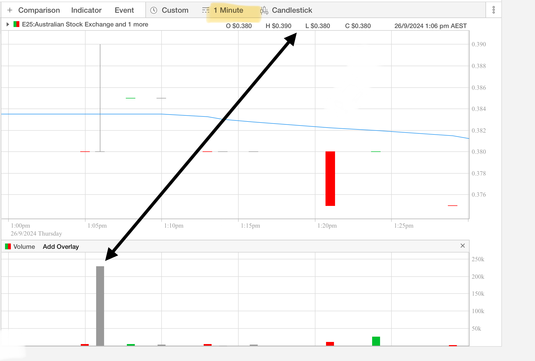Click the plus icon beside Comparison
This screenshot has height=361, width=535.
pyautogui.click(x=10, y=10)
